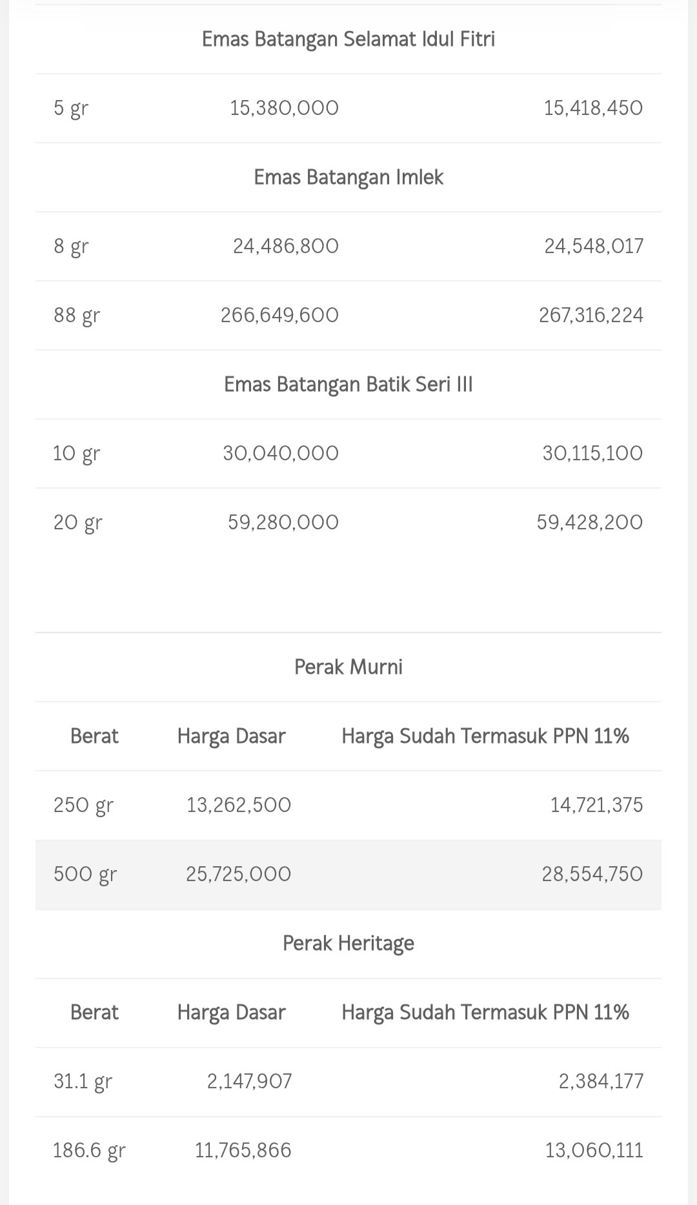This screenshot has width=697, height=1205.
Task: Select the 5 gr weight cell
Action: coord(71,108)
